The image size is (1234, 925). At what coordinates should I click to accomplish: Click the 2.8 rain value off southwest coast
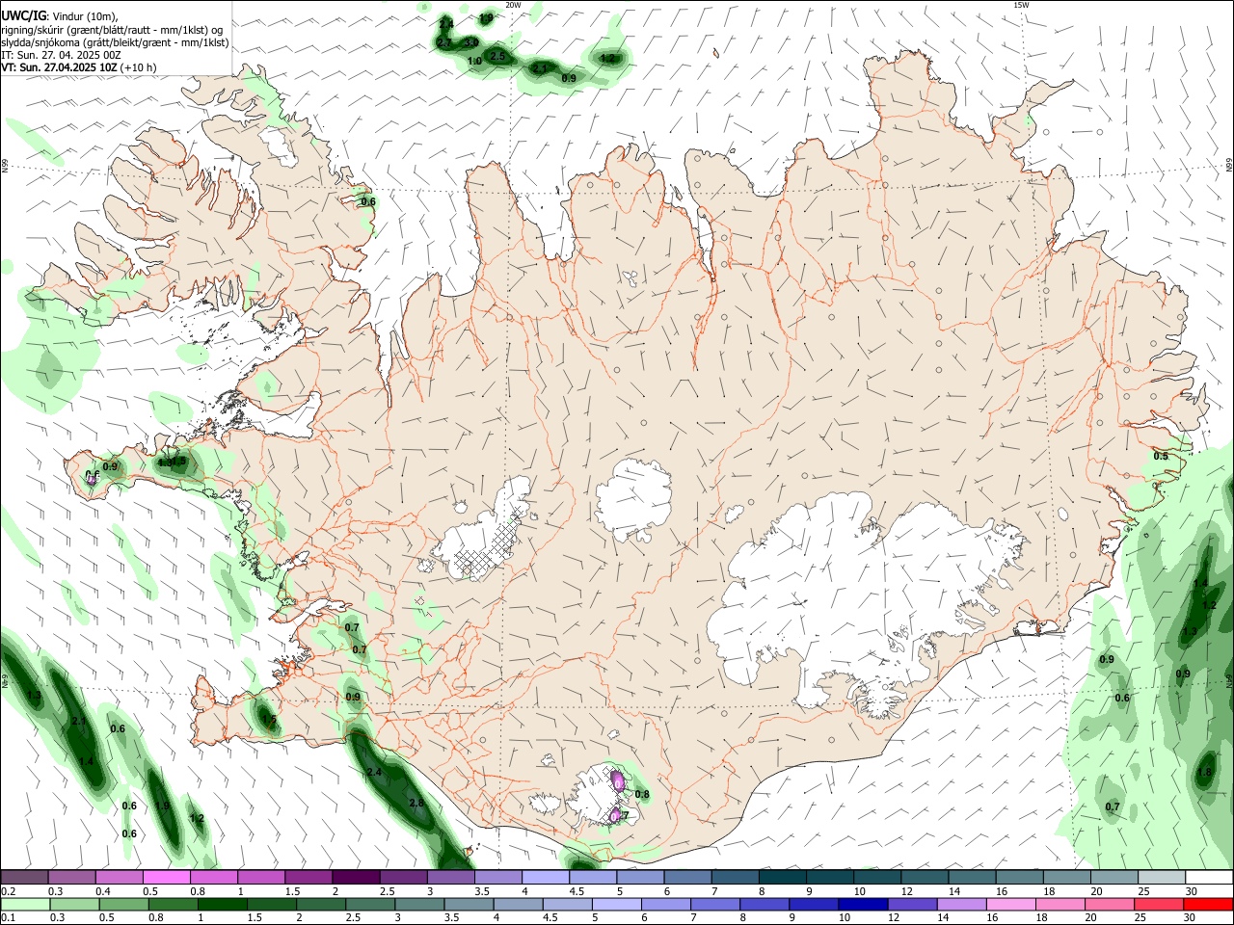(416, 803)
